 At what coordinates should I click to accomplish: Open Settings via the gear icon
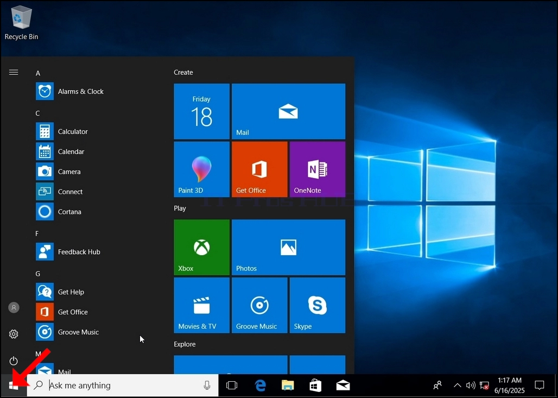(14, 334)
